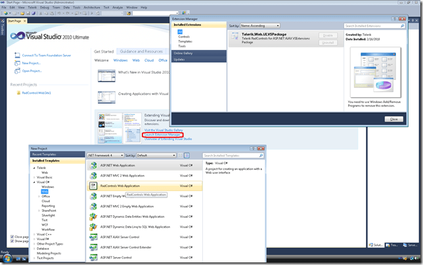Screen dimensions: 423x265
Task: Collapse the Visual C# tree node
Action: 34,182
